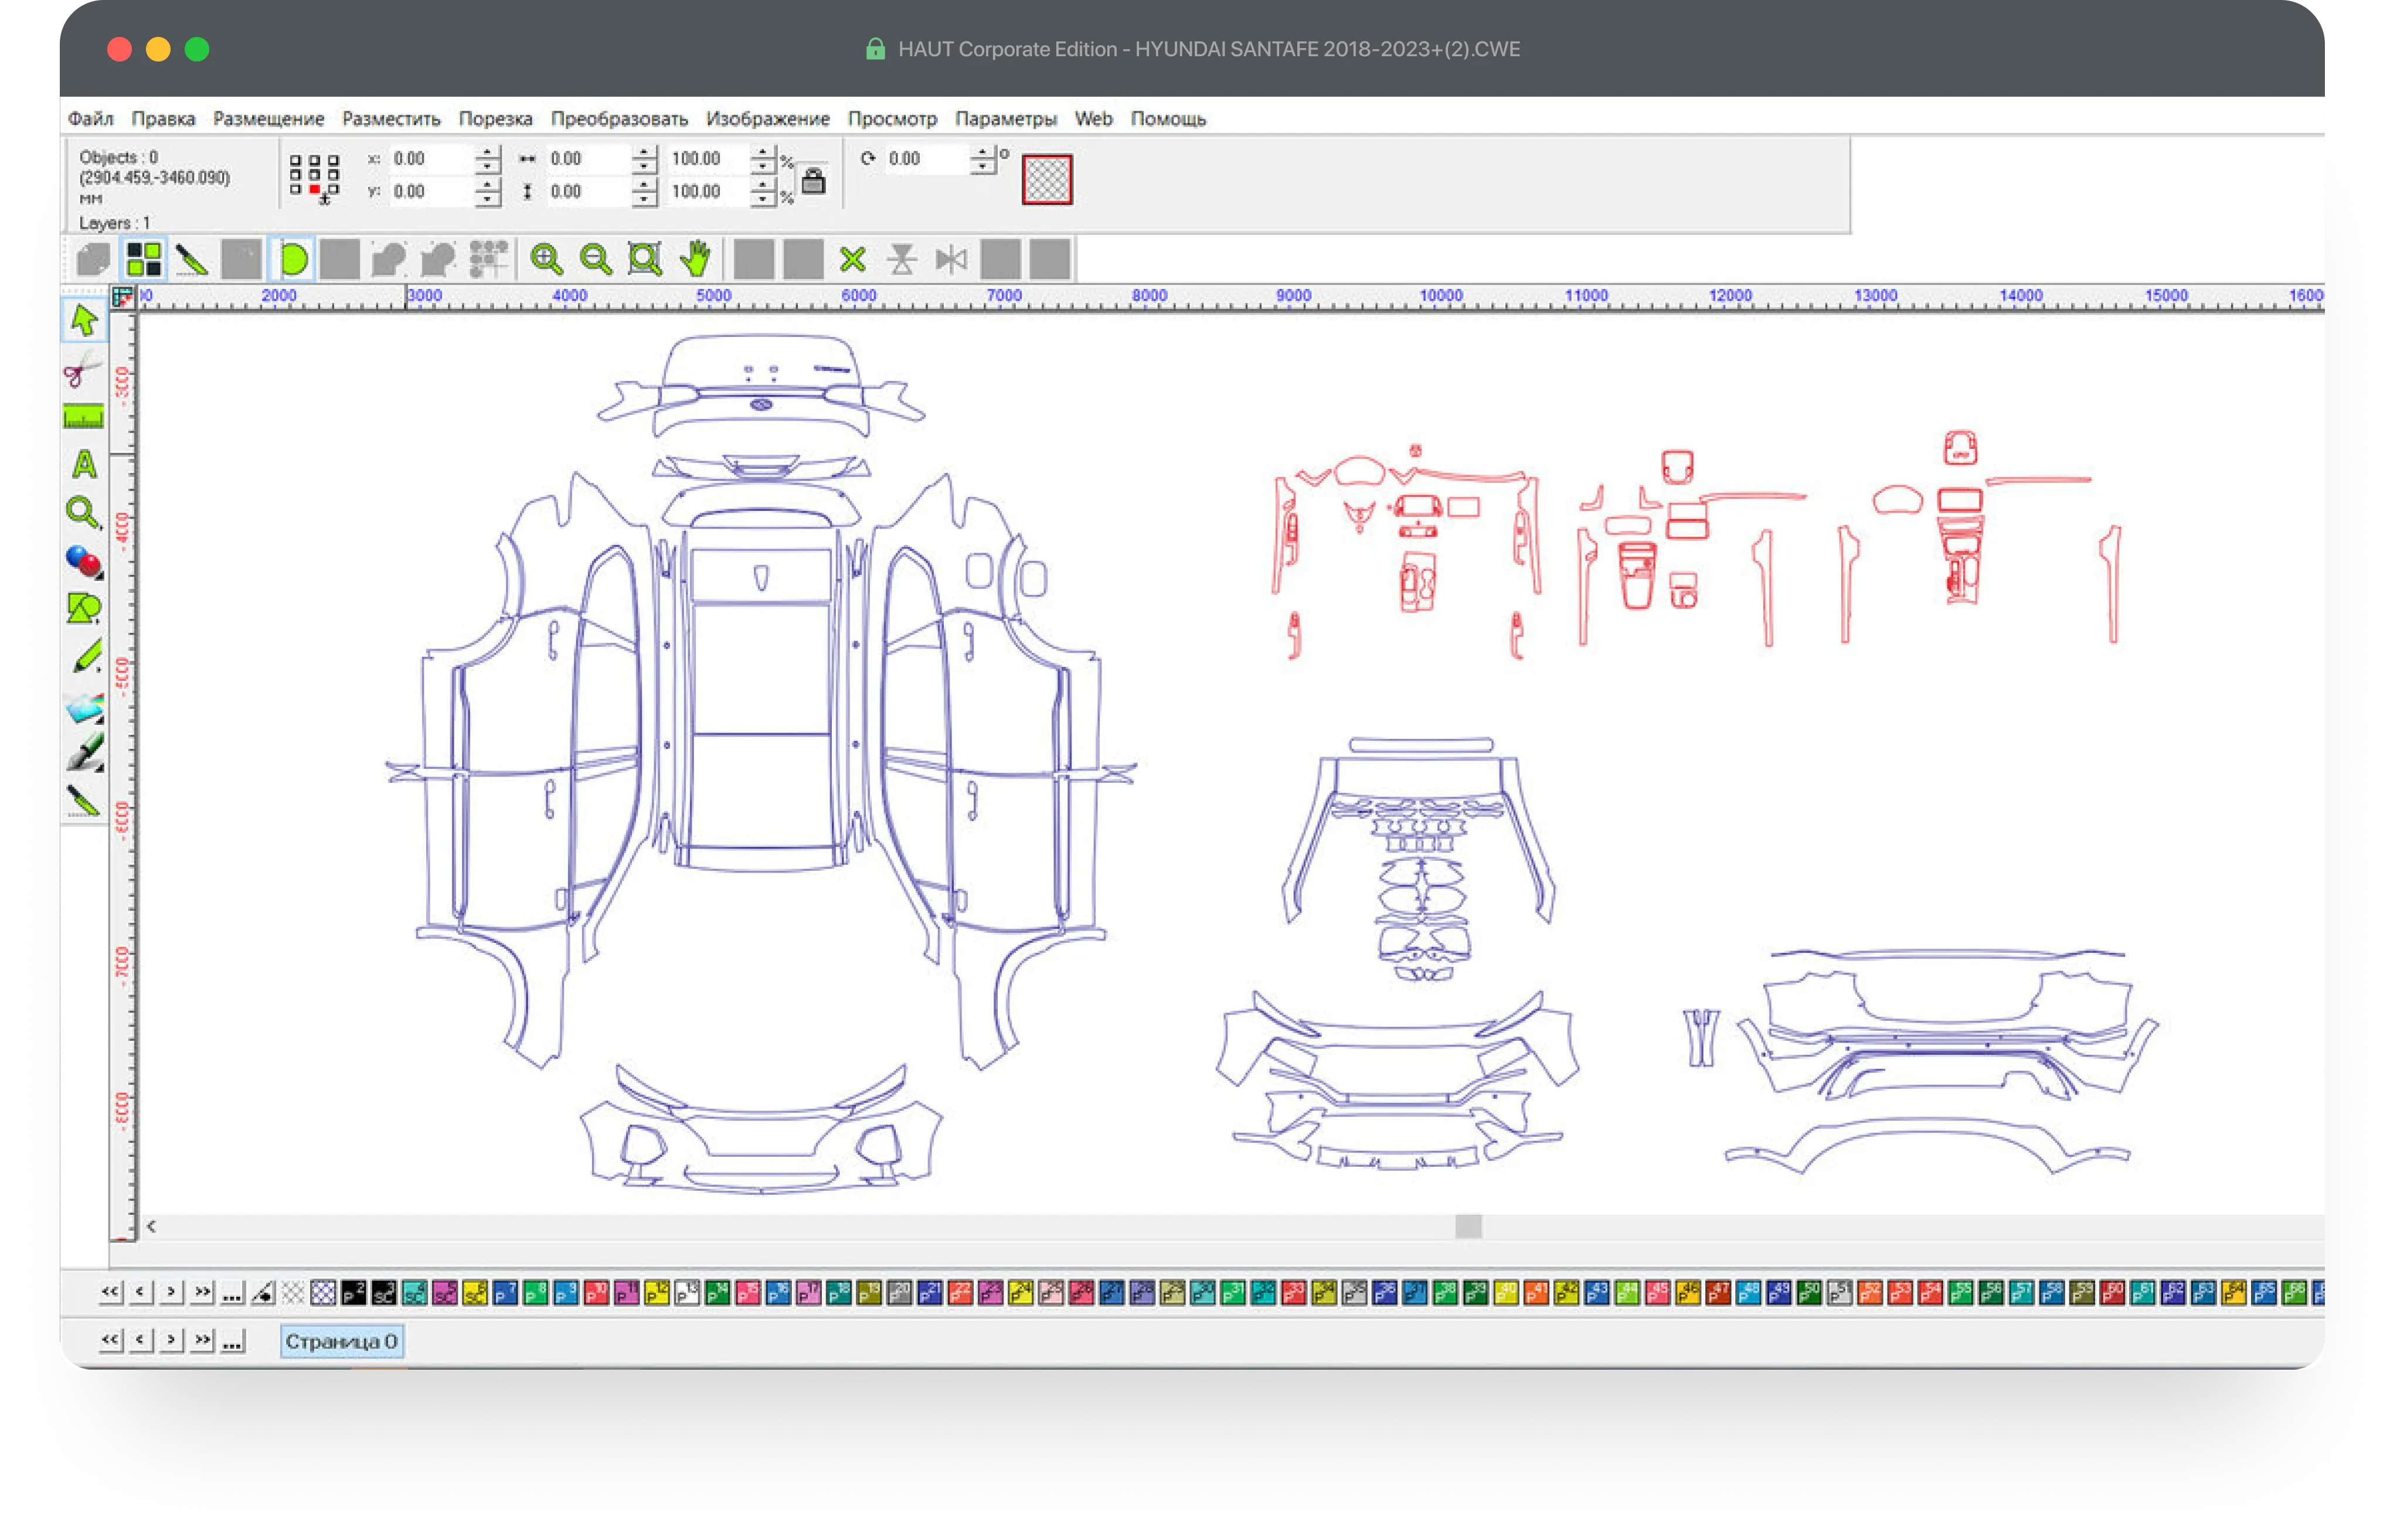
Task: Select the scissors cut tool in sidebar
Action: tap(83, 370)
